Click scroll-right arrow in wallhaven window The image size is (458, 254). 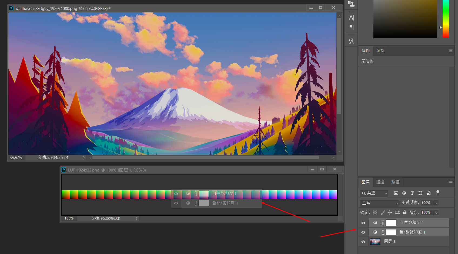(333, 158)
